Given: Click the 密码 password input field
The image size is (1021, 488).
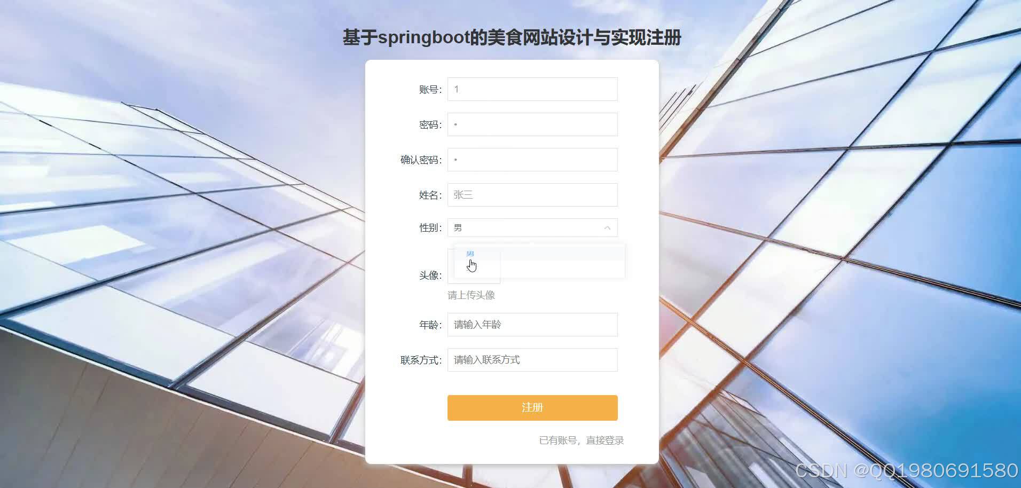Looking at the screenshot, I should point(531,124).
